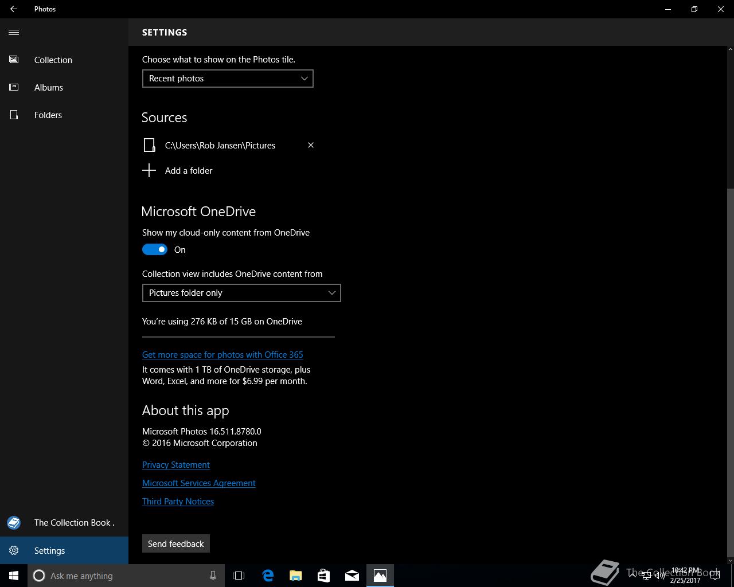Viewport: 734px width, 587px height.
Task: Click the Settings gear icon
Action: (14, 550)
